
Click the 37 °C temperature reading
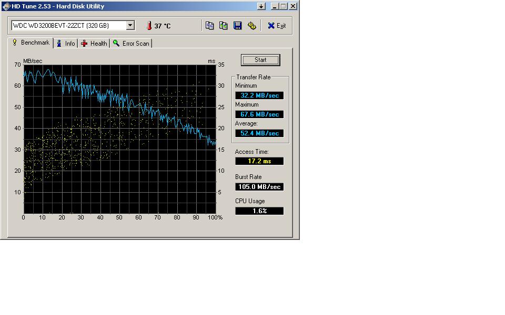coord(163,26)
